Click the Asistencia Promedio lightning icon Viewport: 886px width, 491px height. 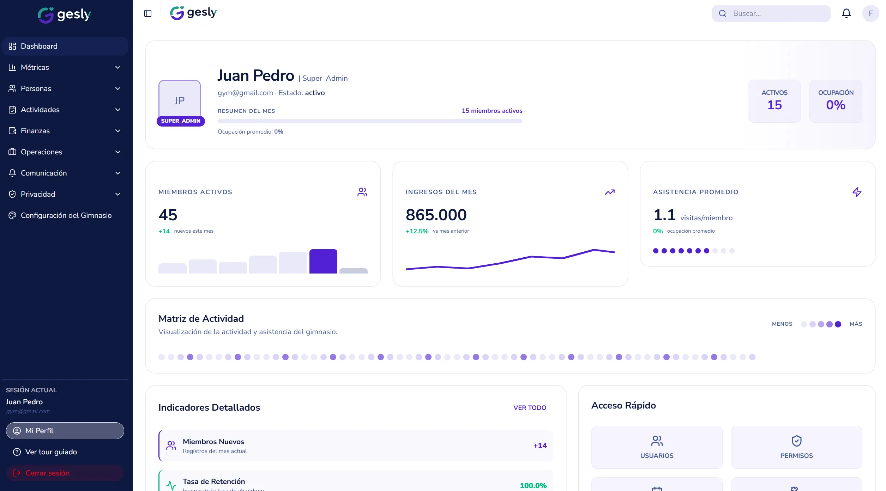pos(857,192)
